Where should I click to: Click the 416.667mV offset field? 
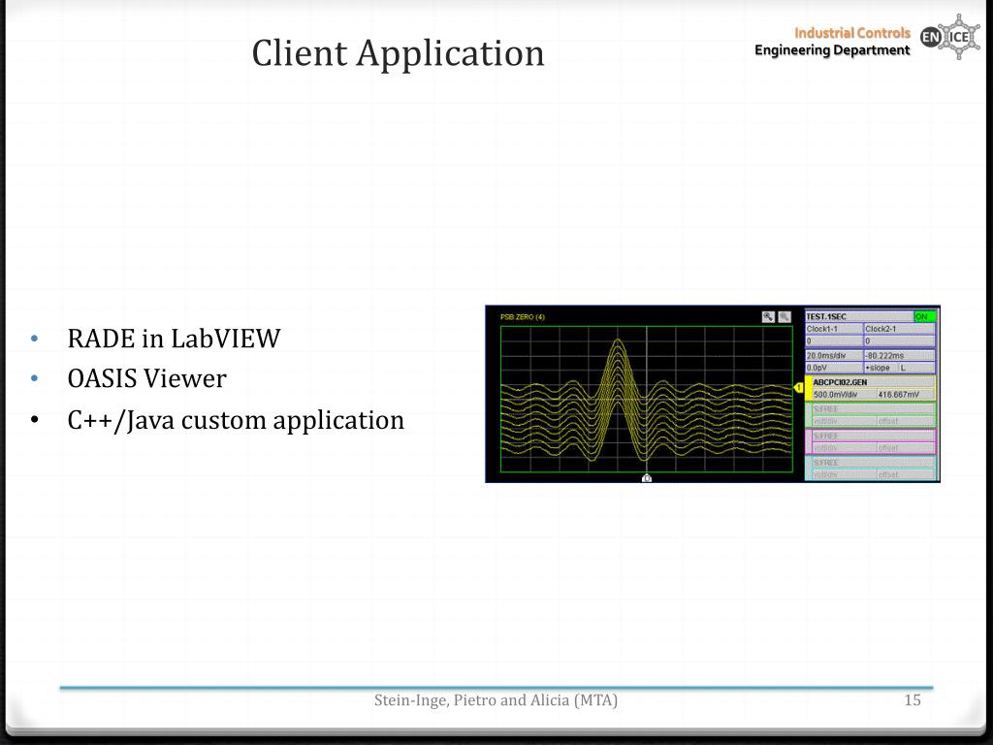tap(906, 395)
